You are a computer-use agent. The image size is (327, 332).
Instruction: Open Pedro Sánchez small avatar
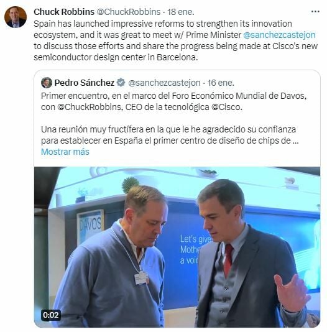pyautogui.click(x=47, y=83)
